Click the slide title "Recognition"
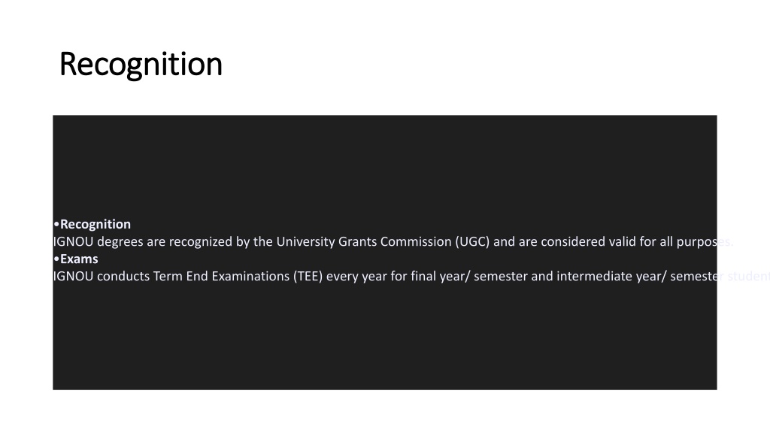Screen dimensions: 770x433 (141, 65)
